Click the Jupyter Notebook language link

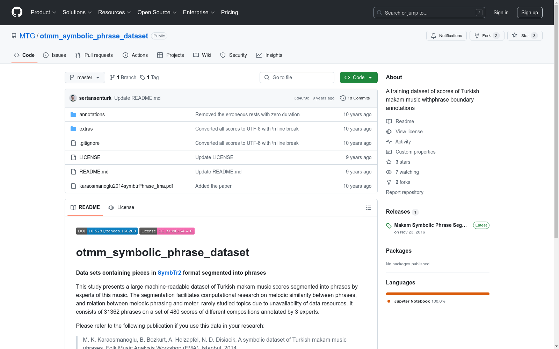[416, 301]
